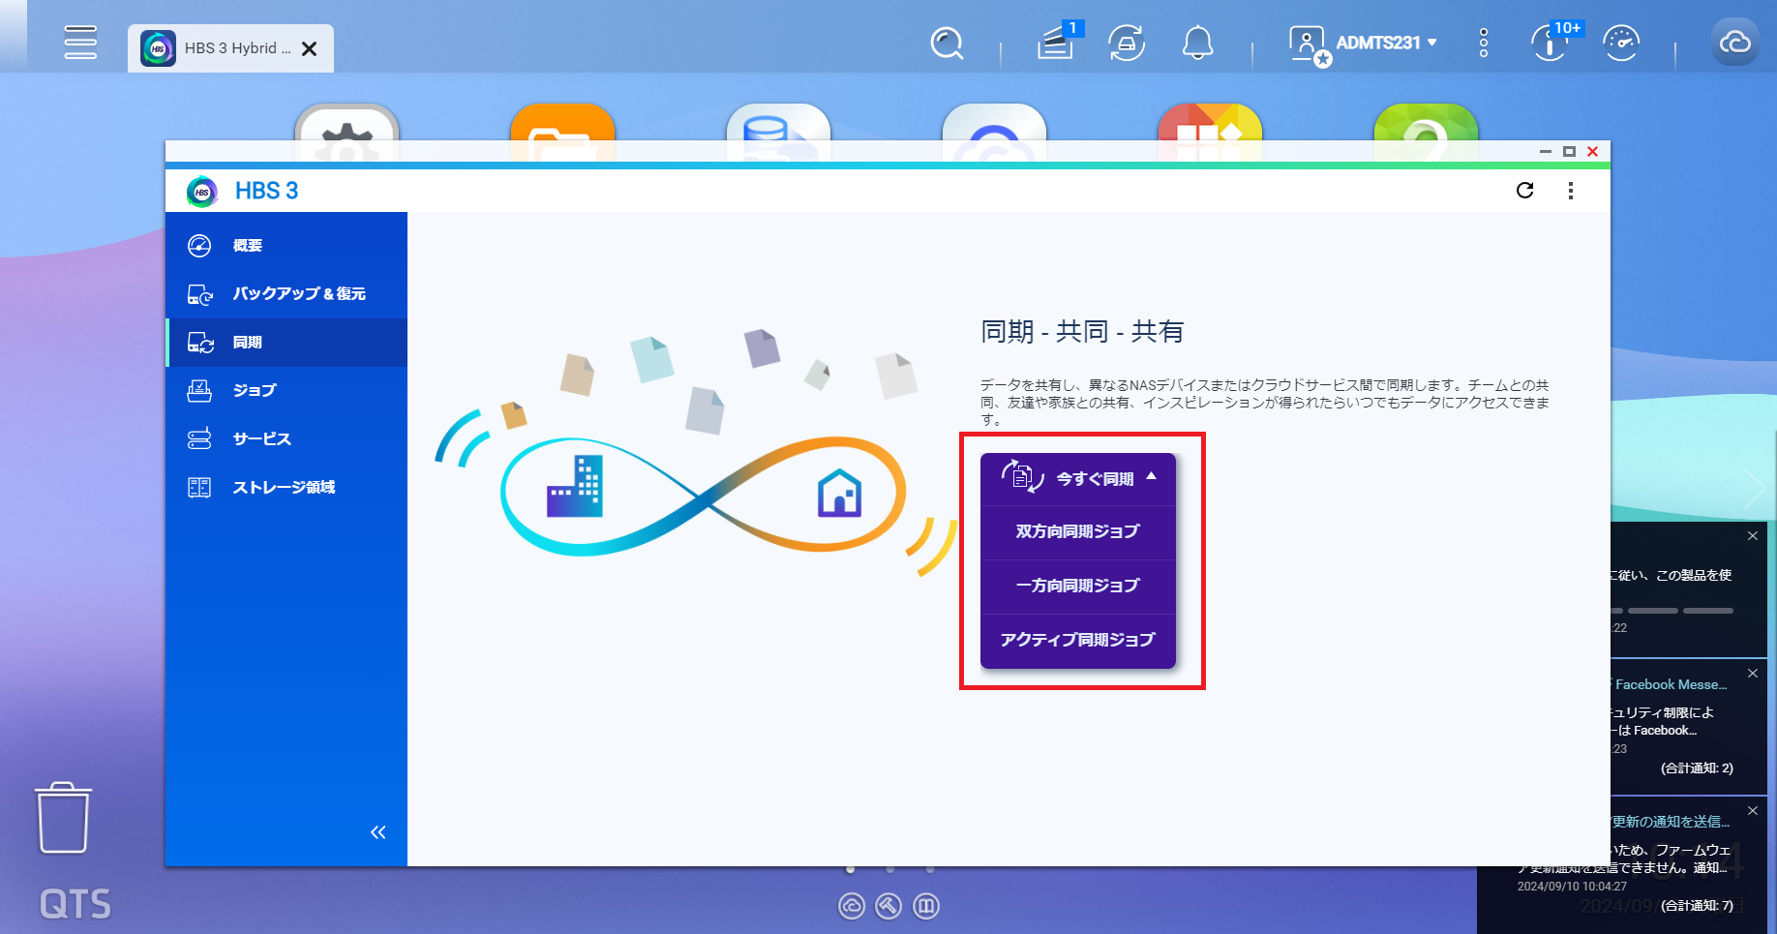Refresh the HBS 3 window
The width and height of the screenshot is (1777, 934).
1525,191
